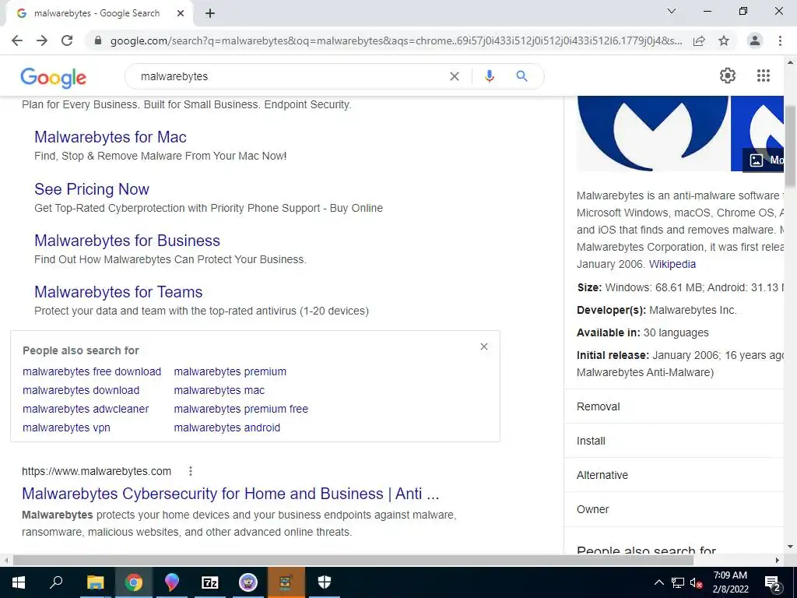Expand the Install section
Image resolution: width=797 pixels, height=598 pixels.
click(x=674, y=441)
